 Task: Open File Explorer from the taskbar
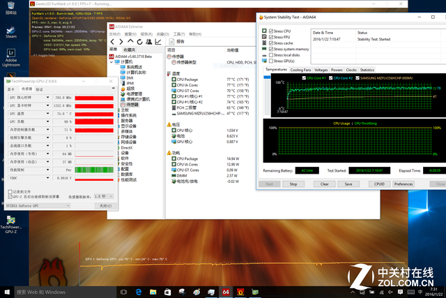coord(153,292)
